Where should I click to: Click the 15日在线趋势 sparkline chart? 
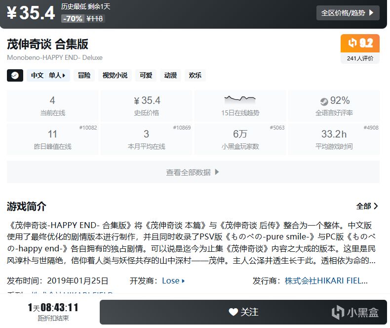(240, 99)
